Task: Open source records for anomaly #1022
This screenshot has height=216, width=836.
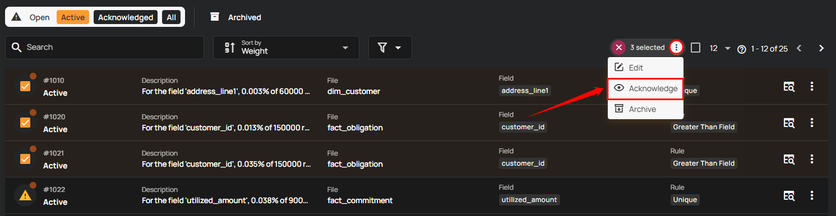Action: (789, 196)
